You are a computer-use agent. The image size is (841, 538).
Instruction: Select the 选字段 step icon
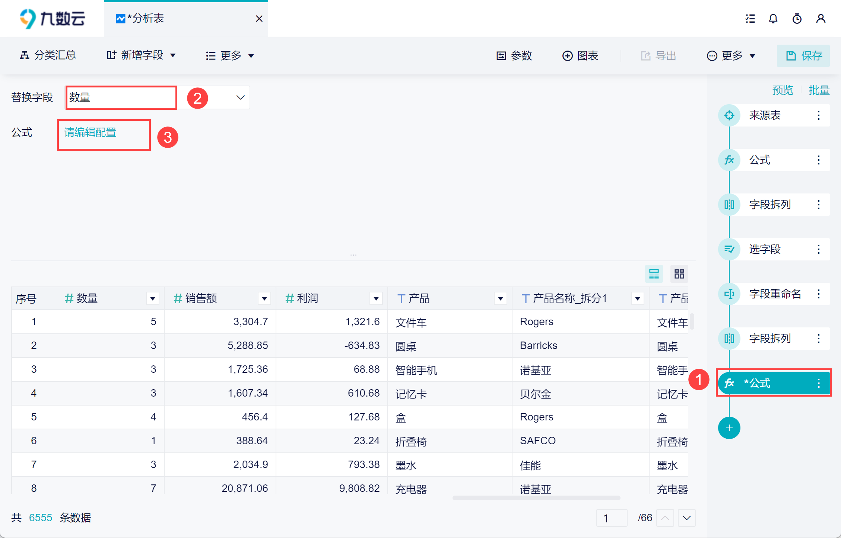pos(729,249)
